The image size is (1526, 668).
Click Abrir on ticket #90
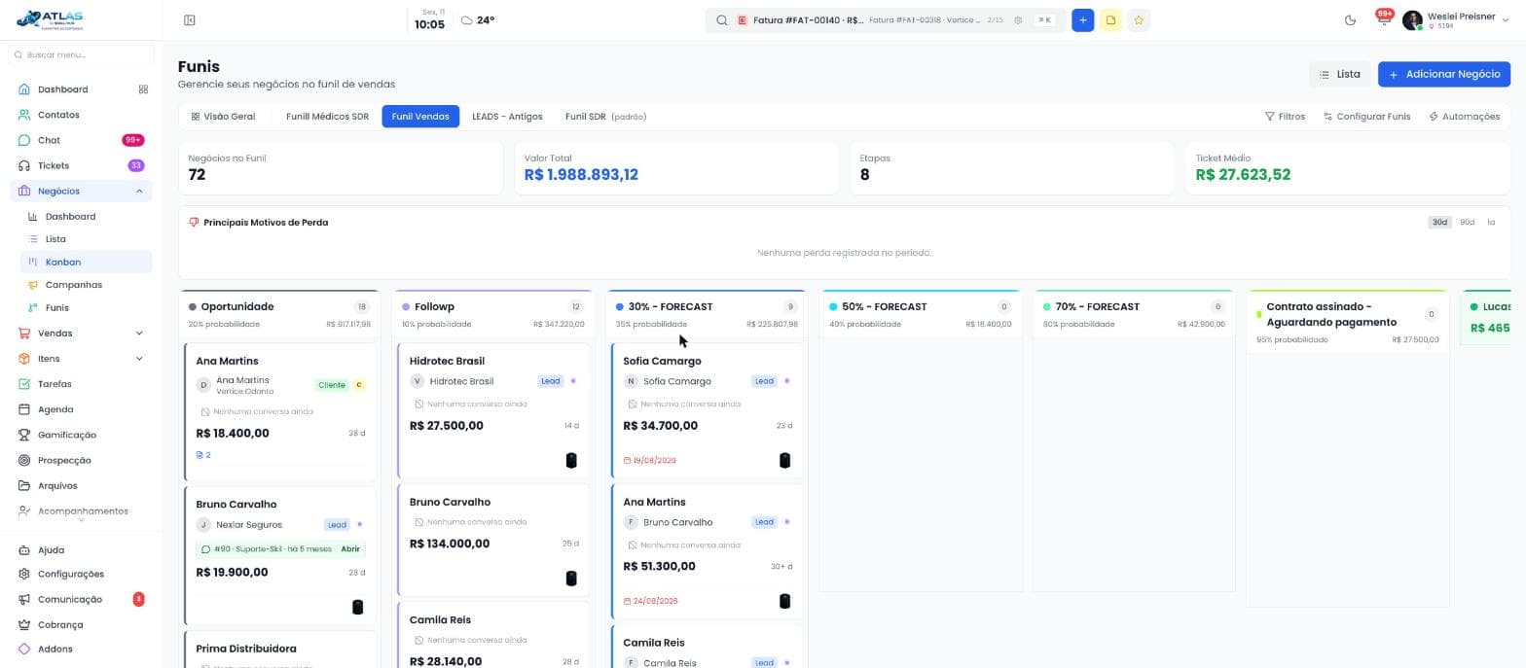click(350, 549)
